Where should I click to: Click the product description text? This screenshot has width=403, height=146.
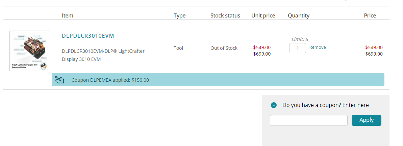tap(103, 55)
